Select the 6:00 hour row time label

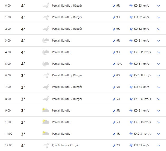pos(8,75)
